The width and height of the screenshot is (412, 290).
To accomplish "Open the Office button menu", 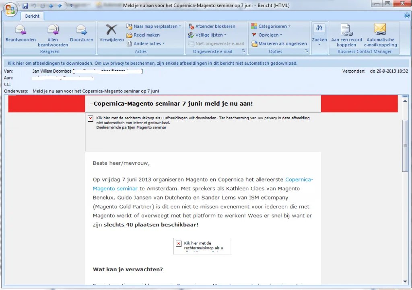I will (x=10, y=9).
